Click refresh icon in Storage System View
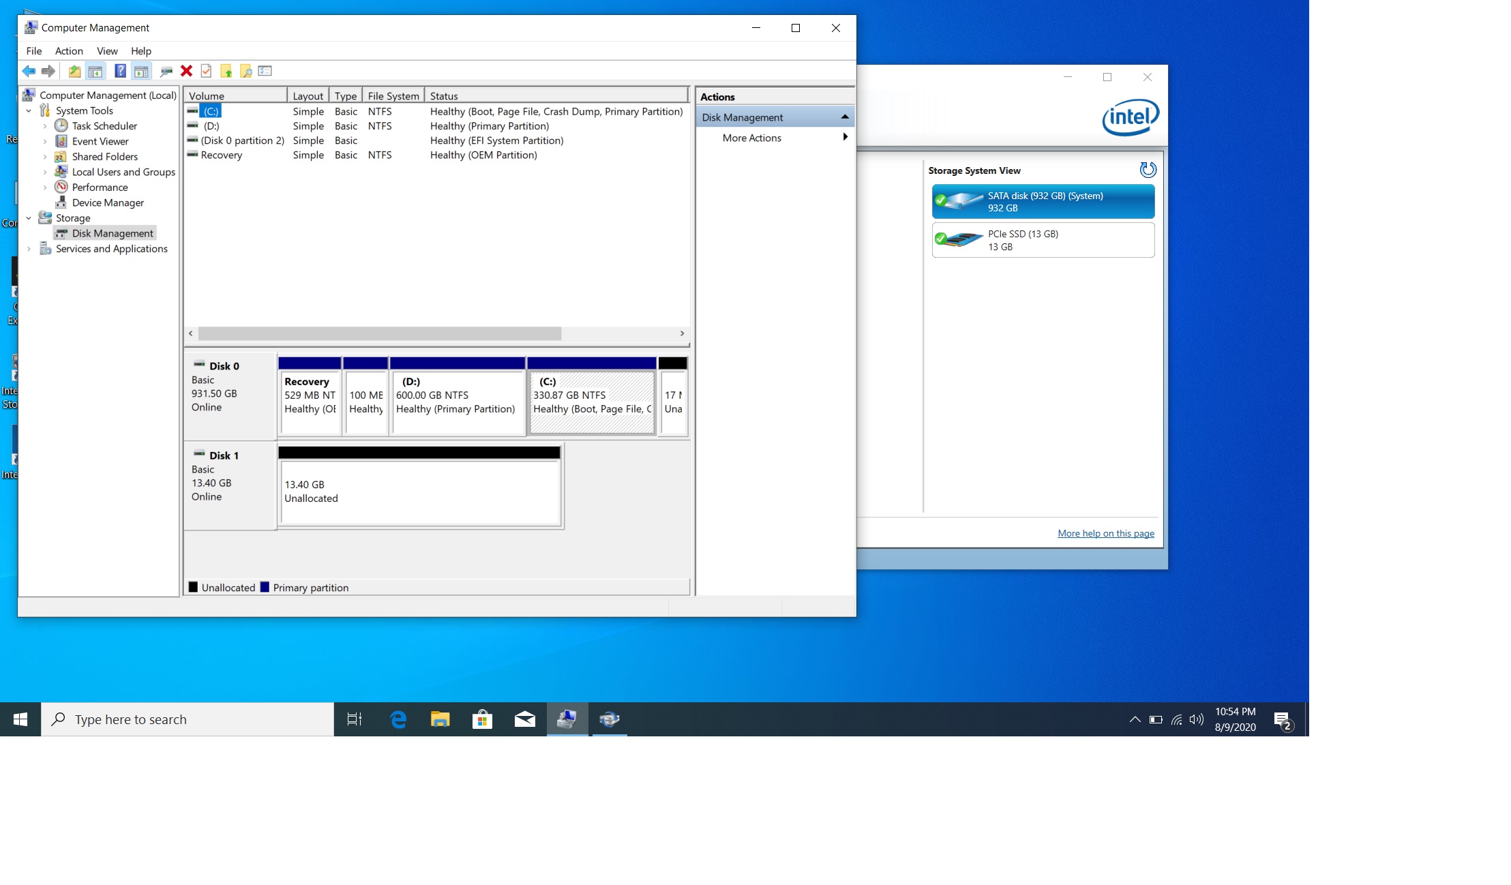Screen dimensions: 1511x885 point(1148,170)
